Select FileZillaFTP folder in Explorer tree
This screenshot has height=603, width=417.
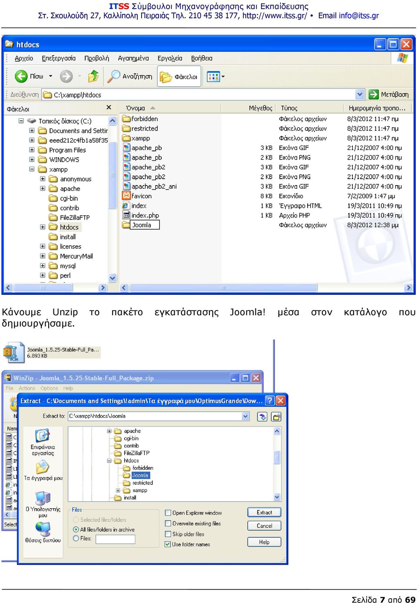click(x=69, y=217)
